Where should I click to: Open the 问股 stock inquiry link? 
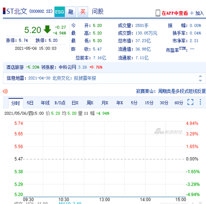[x=98, y=12]
